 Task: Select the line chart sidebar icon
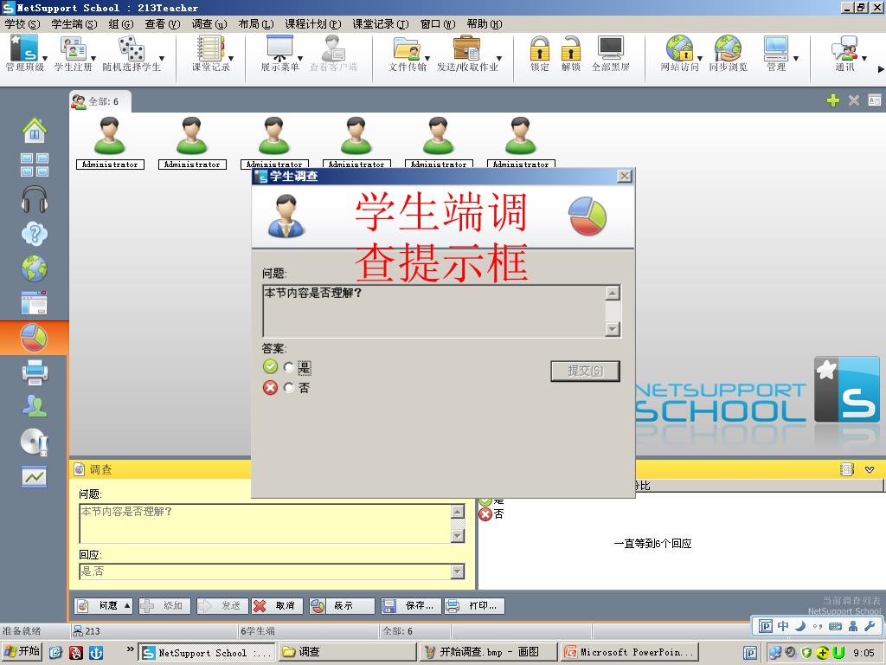[35, 477]
